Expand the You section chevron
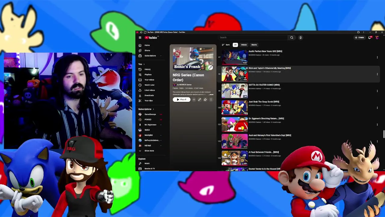This screenshot has height=217, width=385. [x=144, y=64]
